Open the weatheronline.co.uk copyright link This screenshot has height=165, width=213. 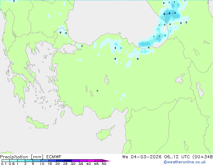point(185,162)
